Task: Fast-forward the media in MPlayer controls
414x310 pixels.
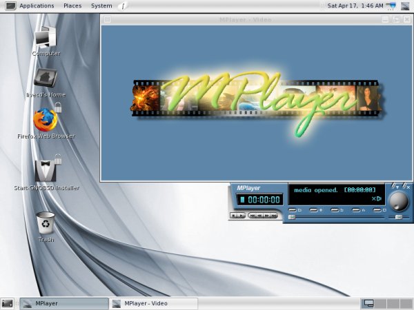Action: (x=266, y=216)
